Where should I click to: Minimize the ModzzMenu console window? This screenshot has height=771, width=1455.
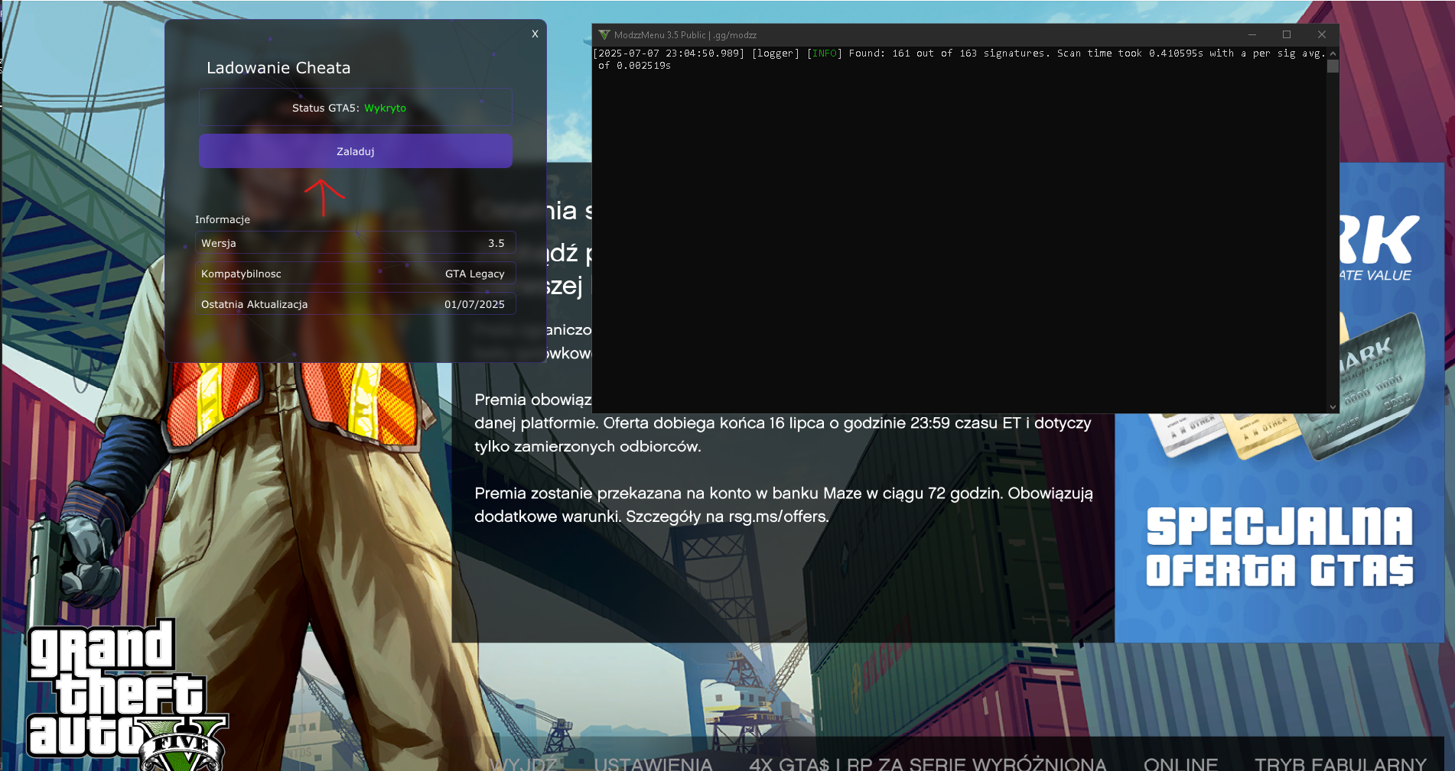coord(1252,35)
